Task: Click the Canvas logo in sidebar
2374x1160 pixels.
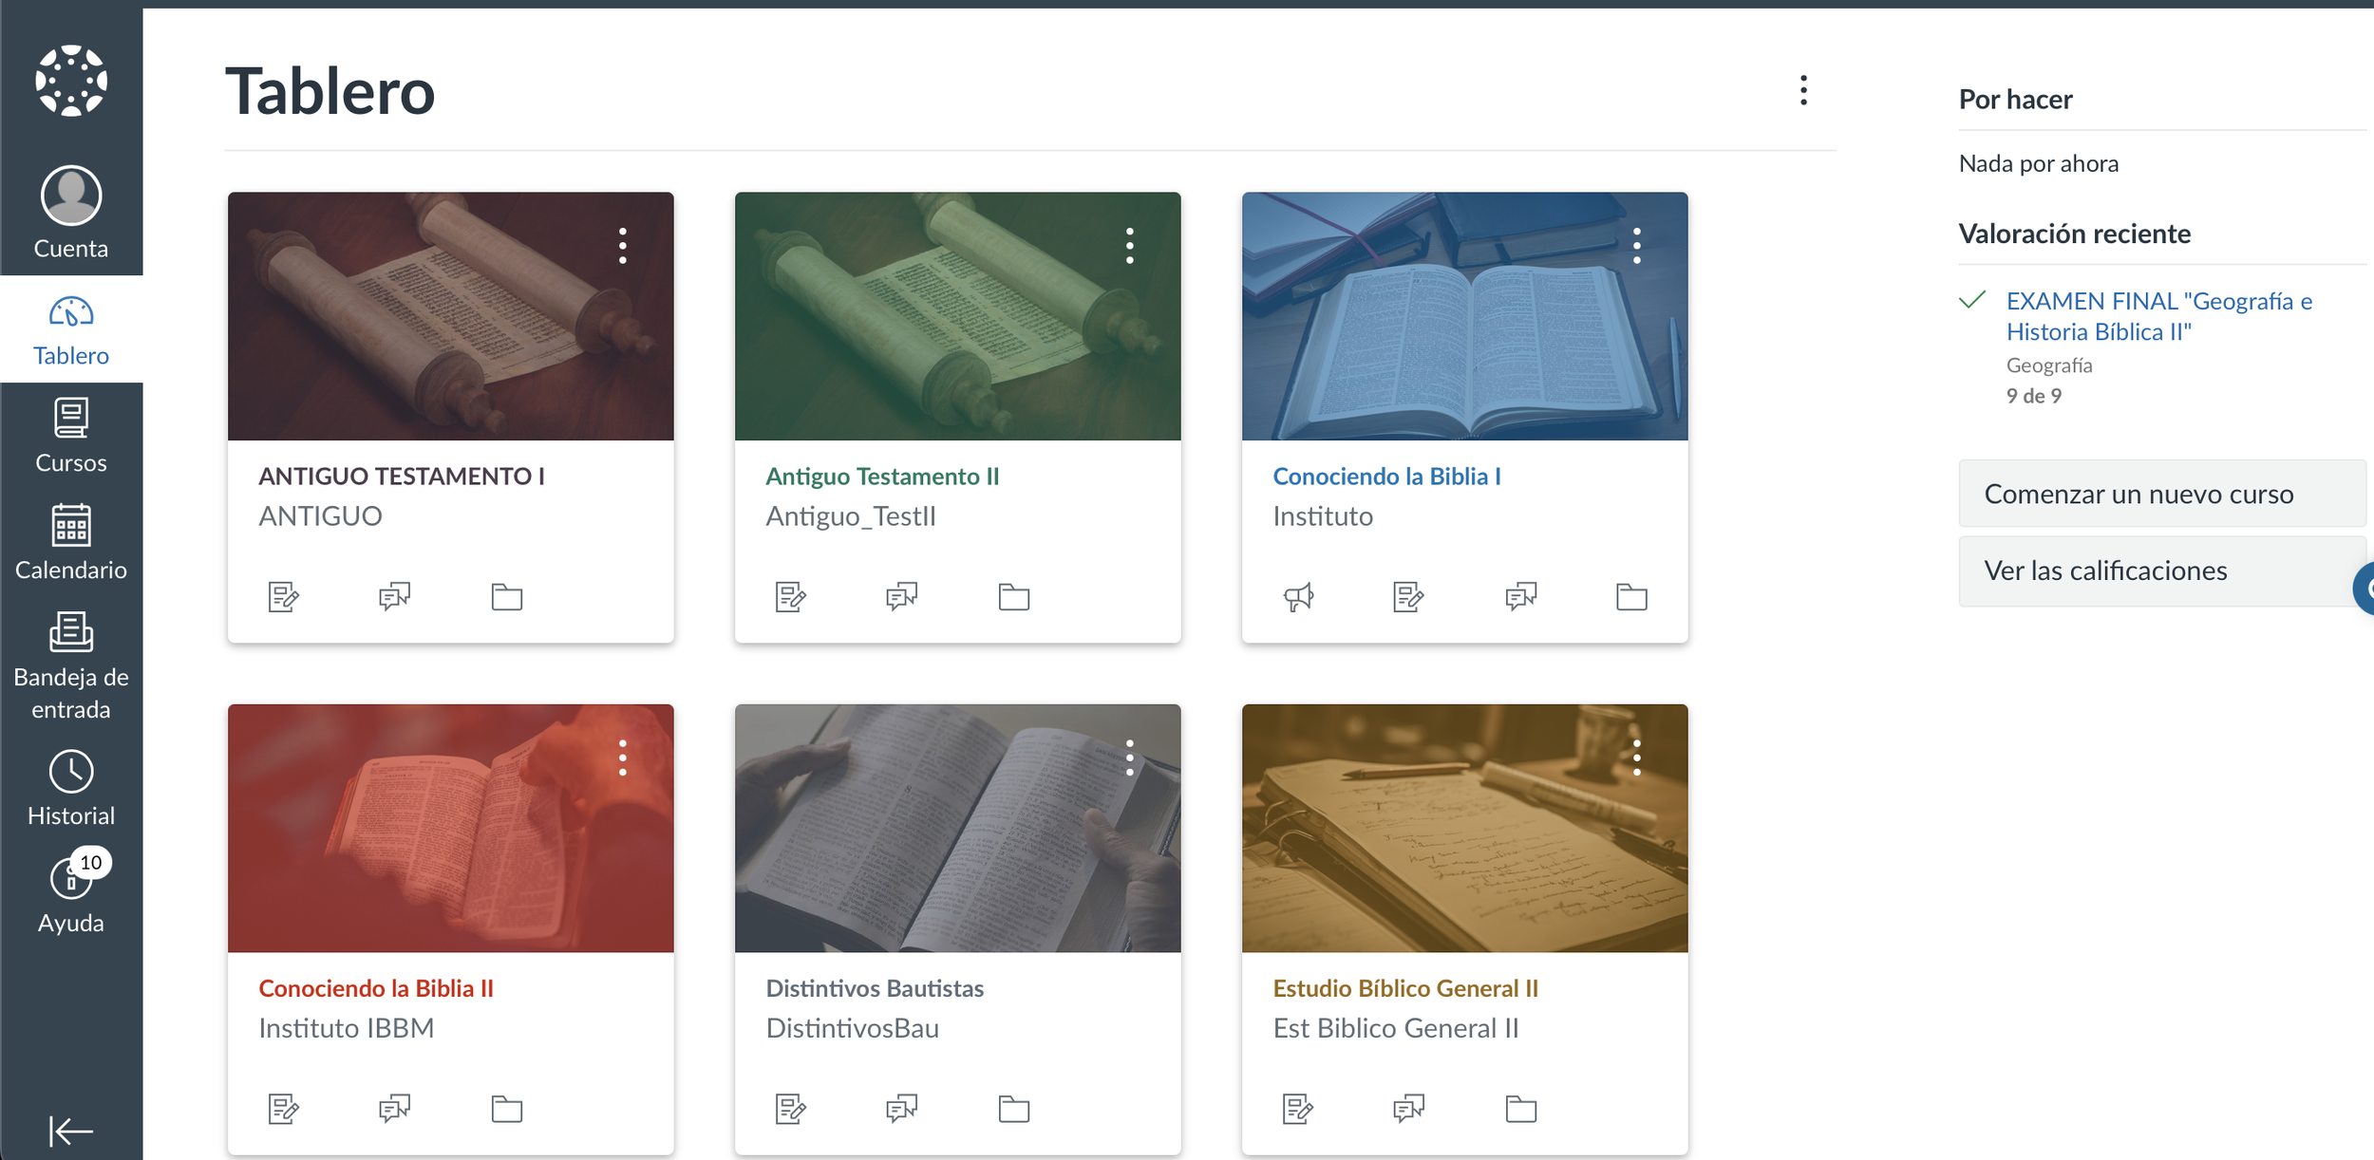Action: click(71, 82)
